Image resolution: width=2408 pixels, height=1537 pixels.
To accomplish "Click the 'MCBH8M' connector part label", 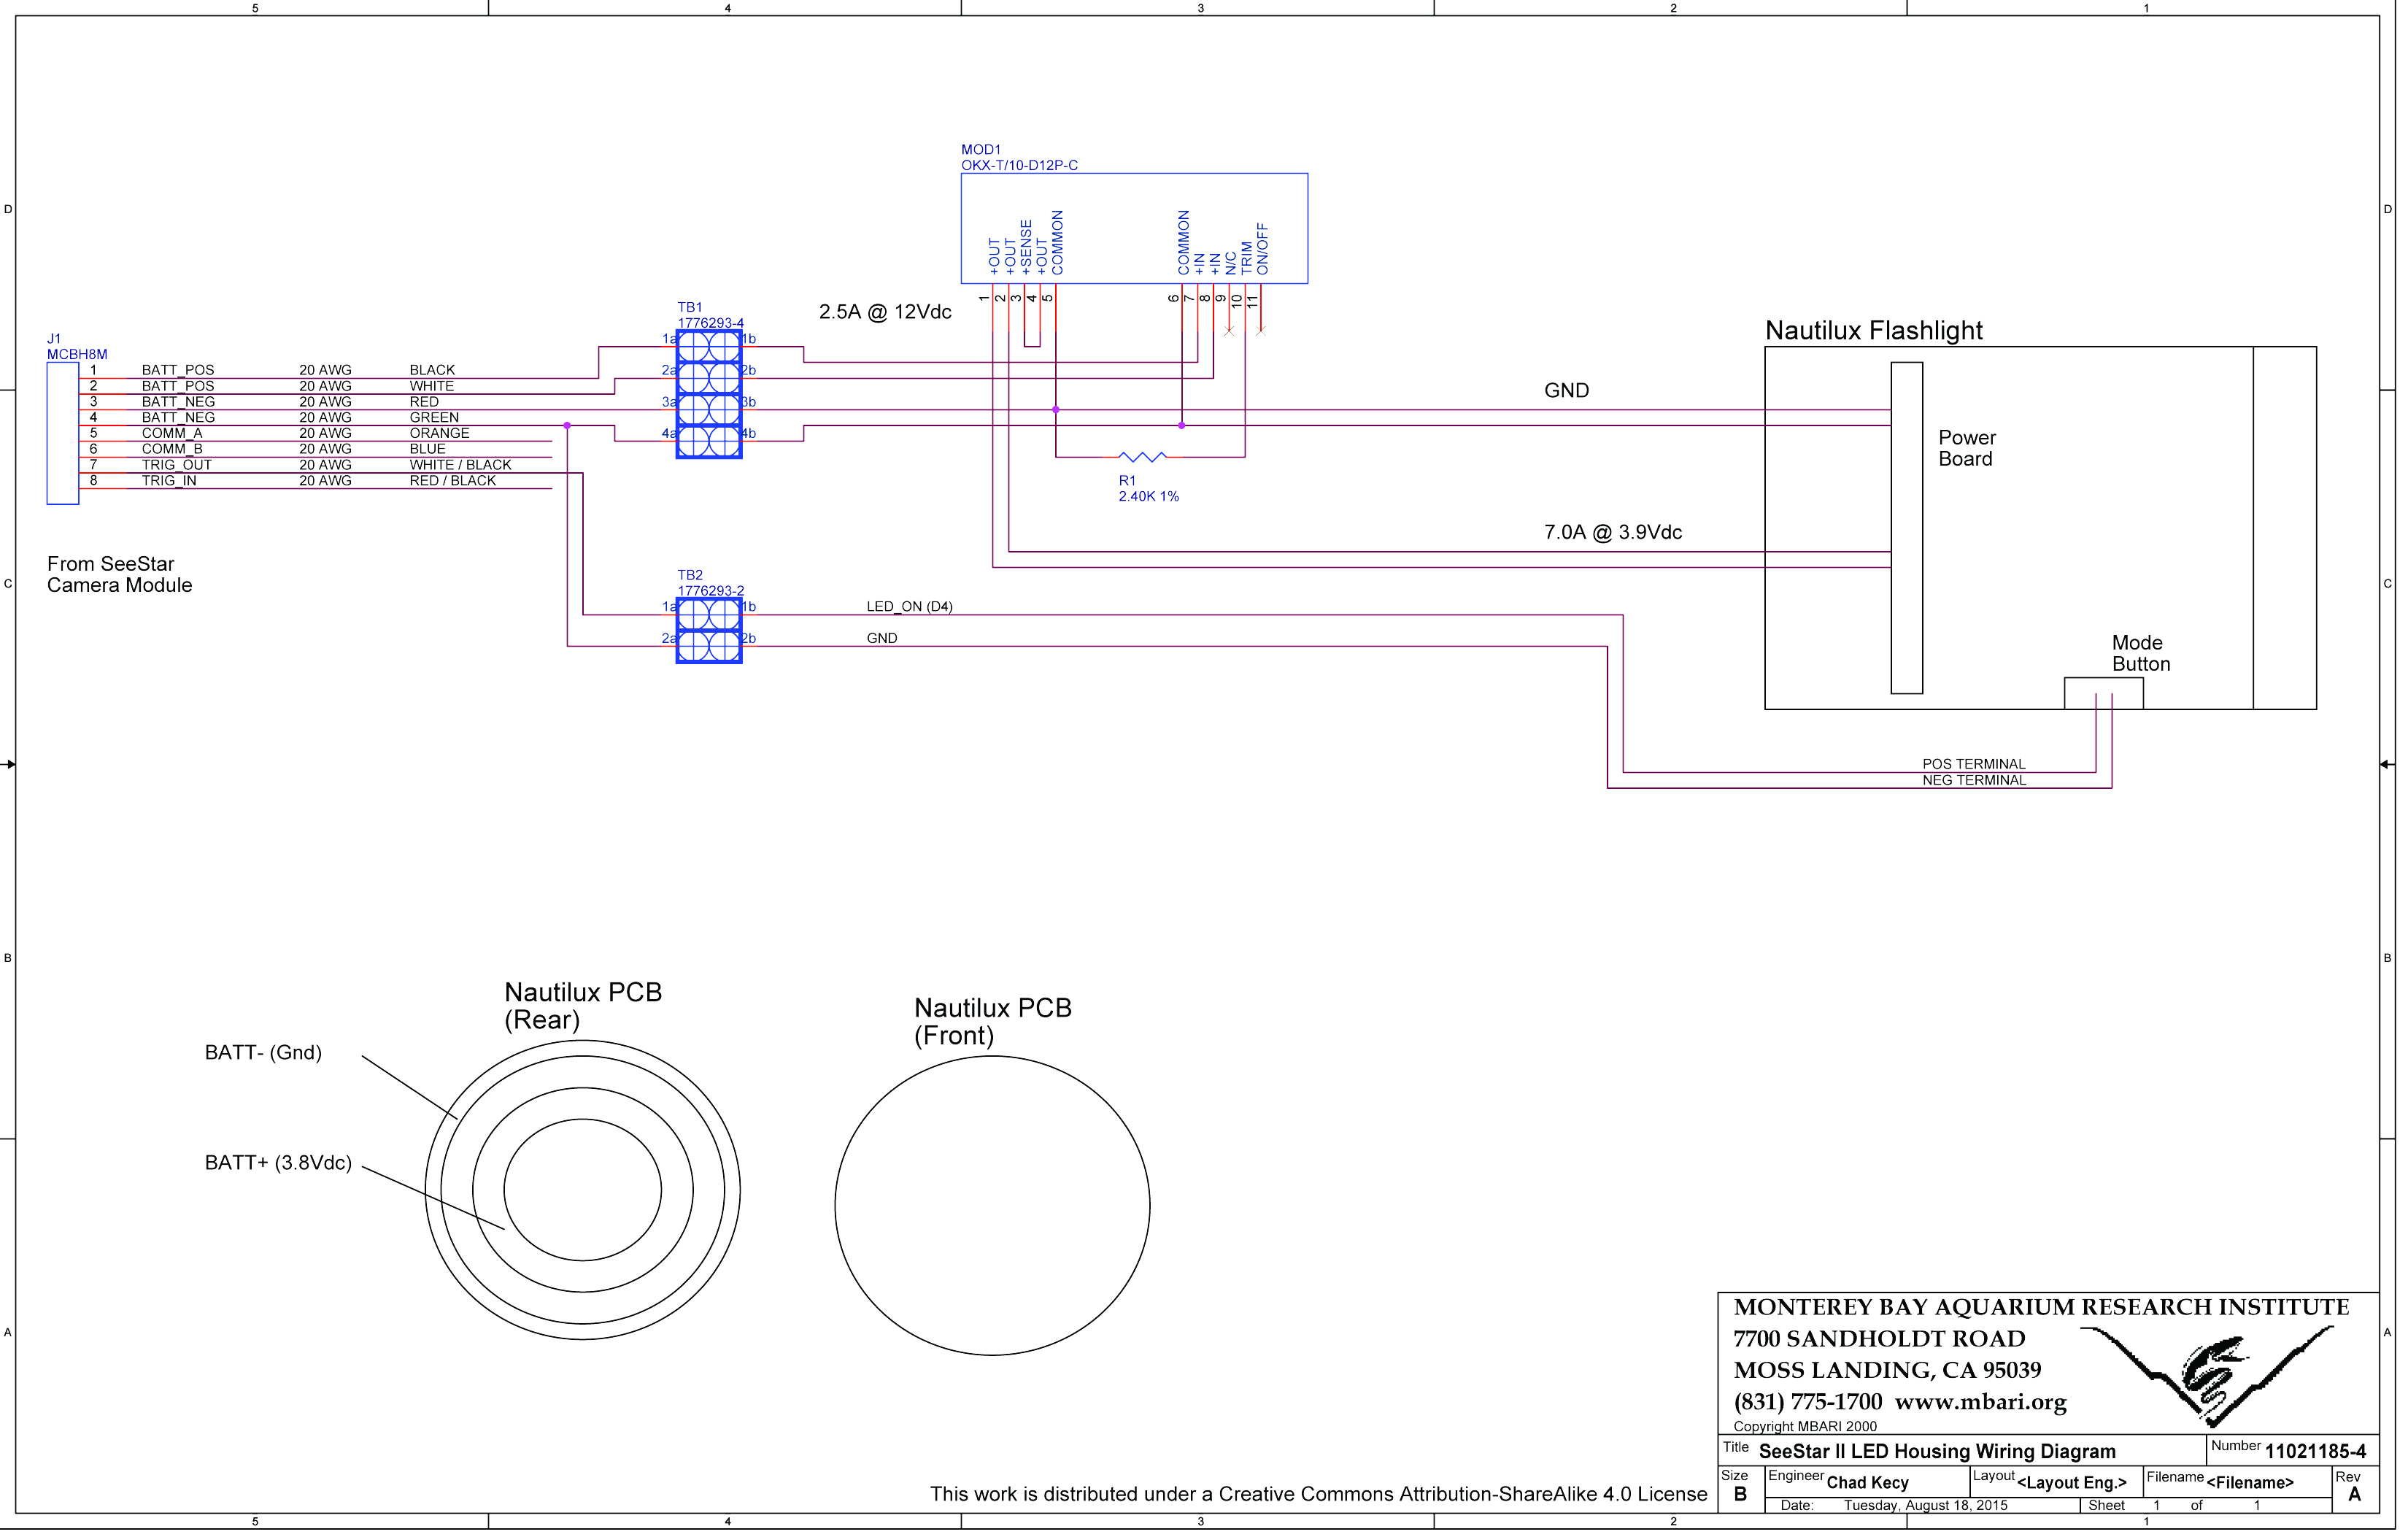I will pos(77,354).
